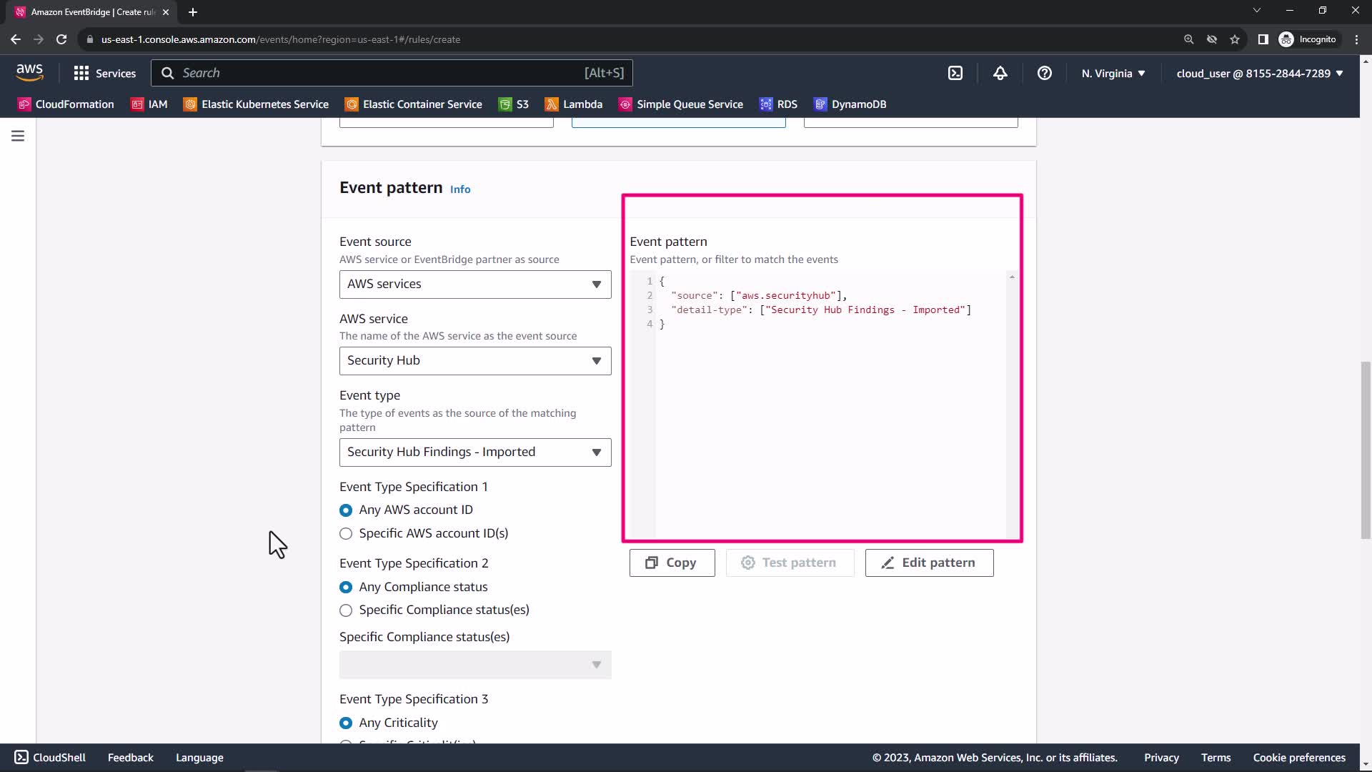Image resolution: width=1372 pixels, height=772 pixels.
Task: Click the AWS logo home icon
Action: pyautogui.click(x=29, y=72)
